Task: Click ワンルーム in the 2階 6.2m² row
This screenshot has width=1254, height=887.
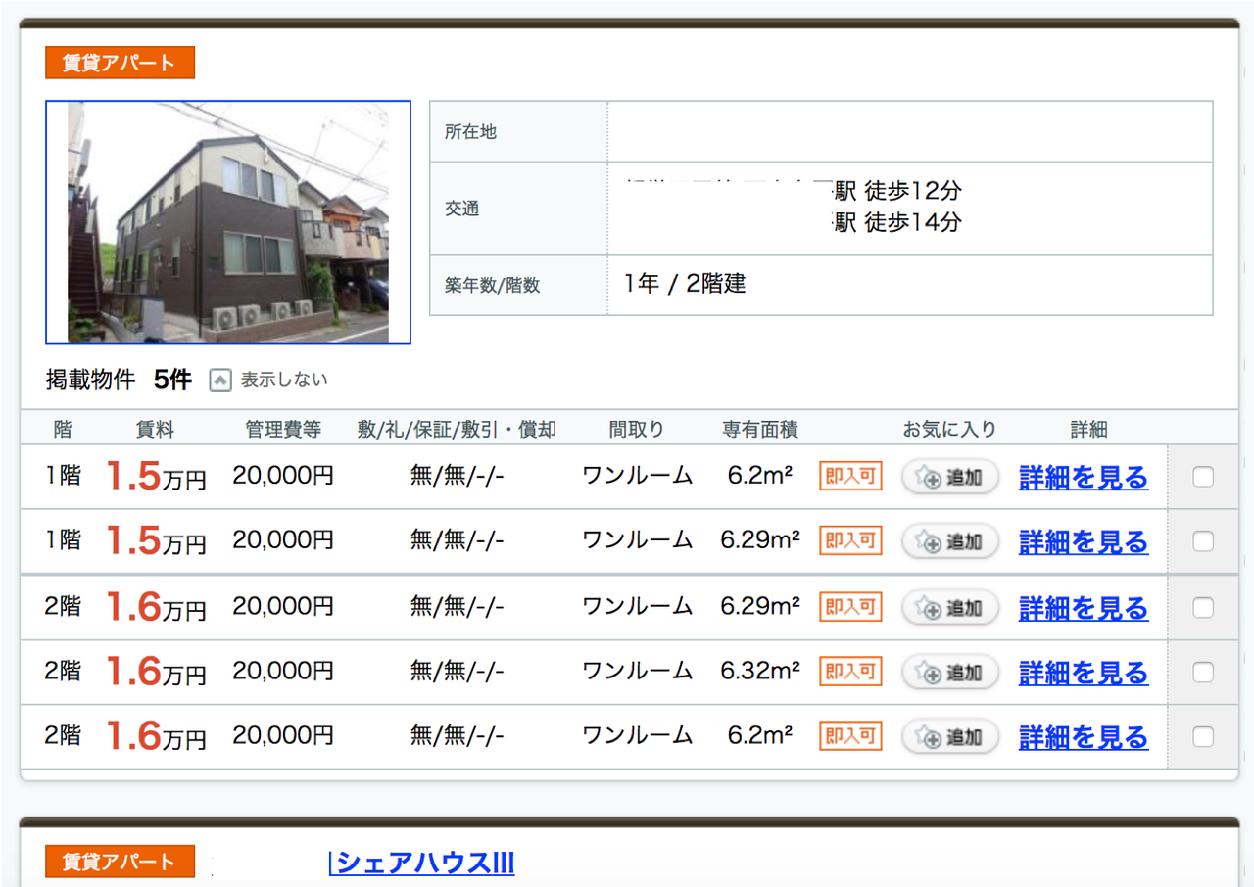Action: point(637,735)
